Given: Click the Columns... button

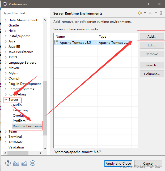Looking at the screenshot, I should click(x=152, y=74).
